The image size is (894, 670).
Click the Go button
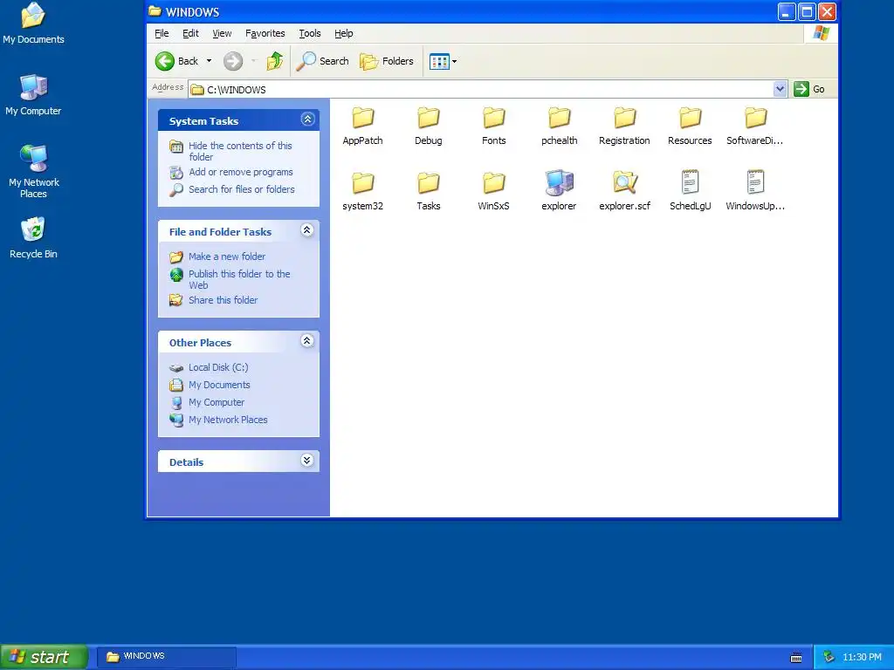[809, 89]
